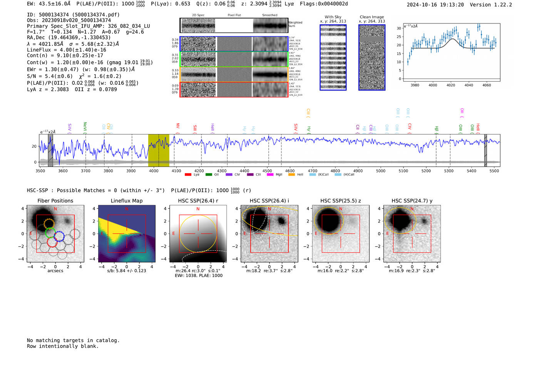Screen dimensions: 539x367
Task: Click the timestamp '2024-10-16 19:13:20'
Action: pyautogui.click(x=435, y=5)
